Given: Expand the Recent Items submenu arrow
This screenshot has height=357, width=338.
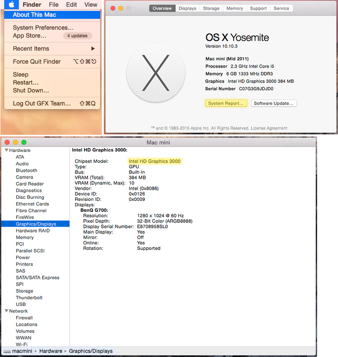Looking at the screenshot, I should [x=93, y=49].
